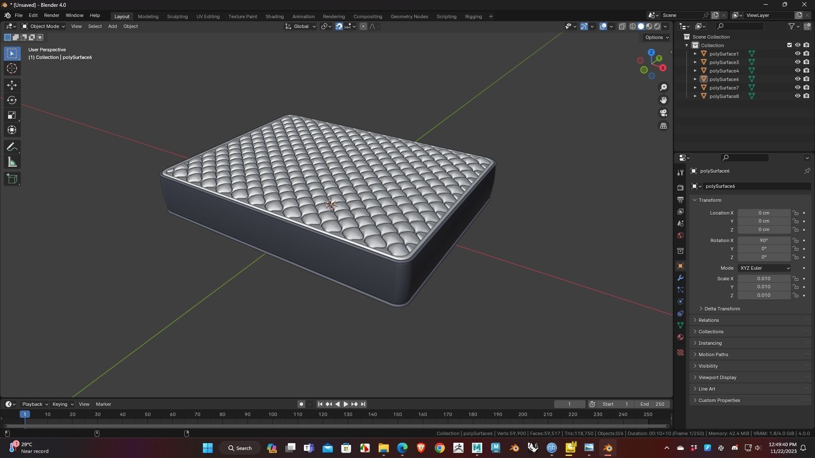Open the Scene properties tab
The height and width of the screenshot is (458, 815).
(680, 223)
